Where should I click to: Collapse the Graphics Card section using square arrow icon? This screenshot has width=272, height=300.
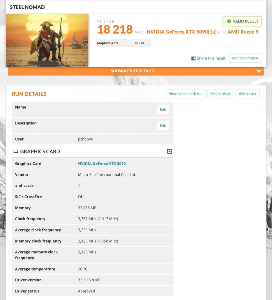tap(169, 151)
